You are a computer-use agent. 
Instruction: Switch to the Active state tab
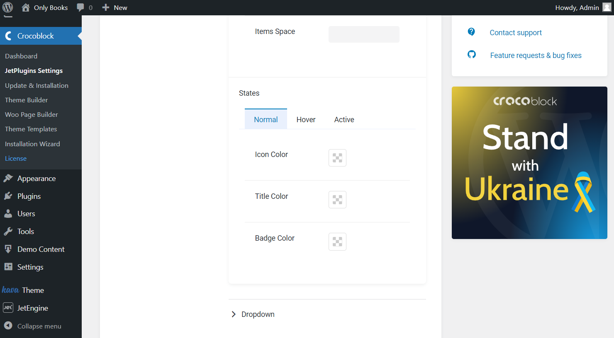(344, 119)
